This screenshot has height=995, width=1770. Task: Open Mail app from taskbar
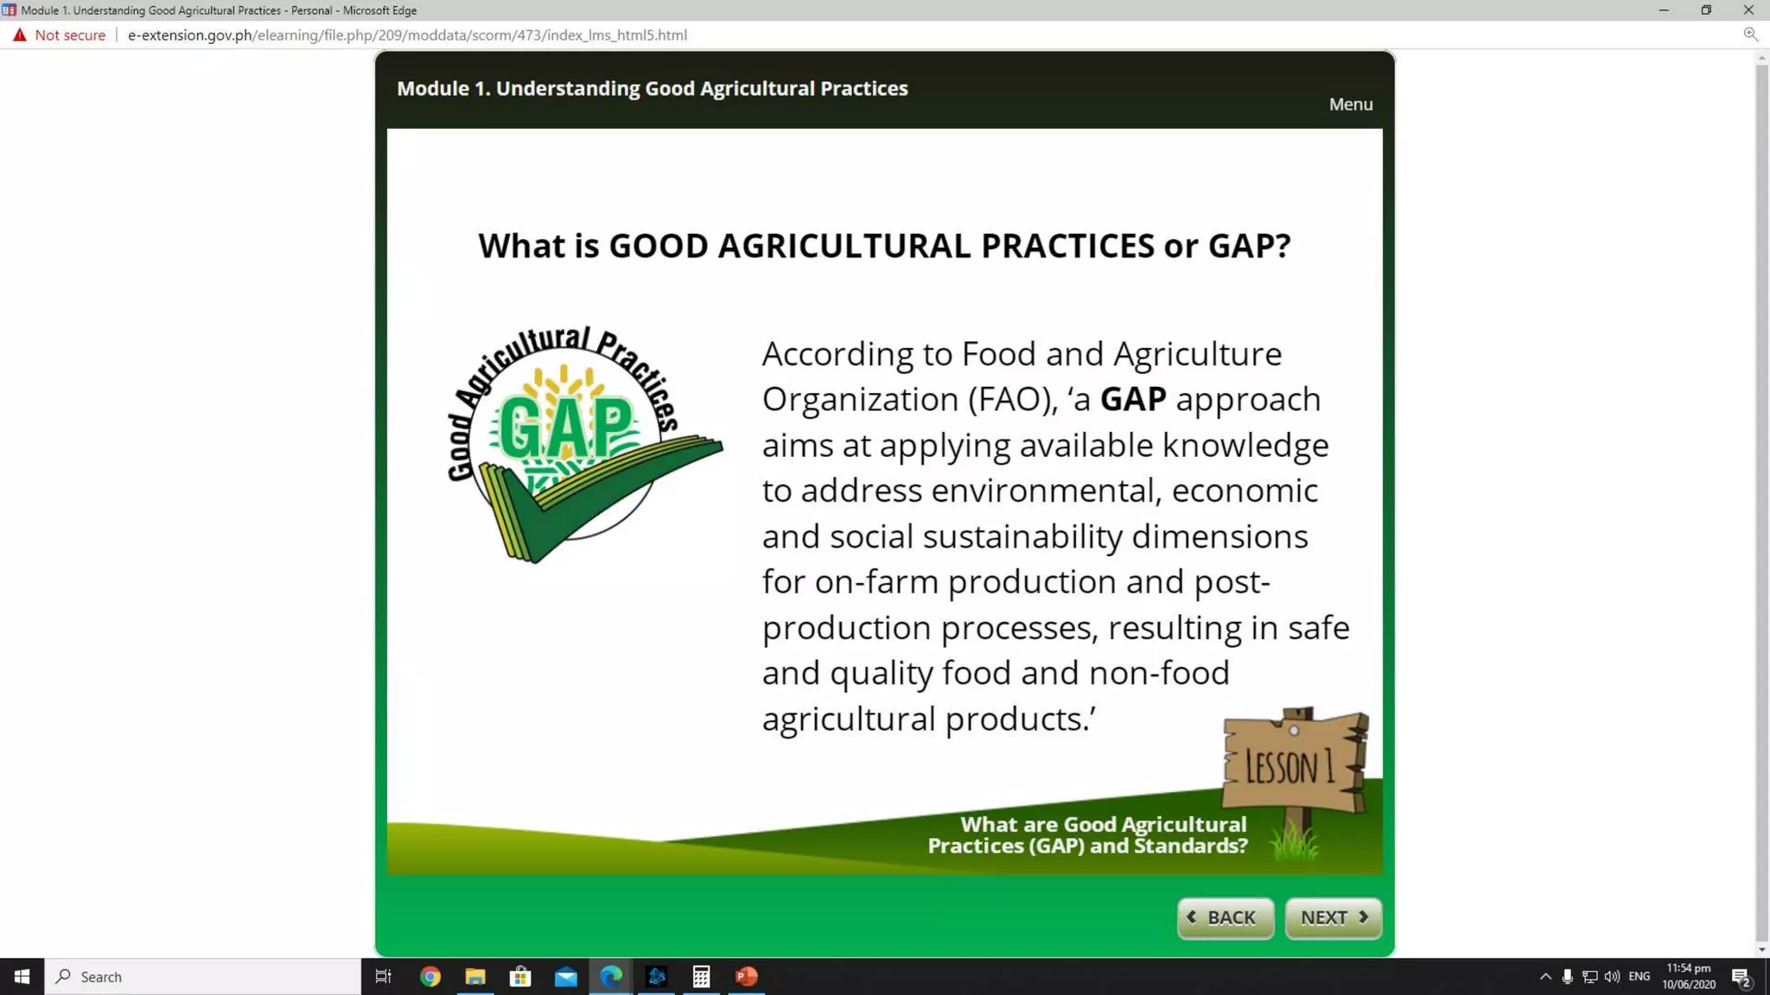tap(566, 977)
